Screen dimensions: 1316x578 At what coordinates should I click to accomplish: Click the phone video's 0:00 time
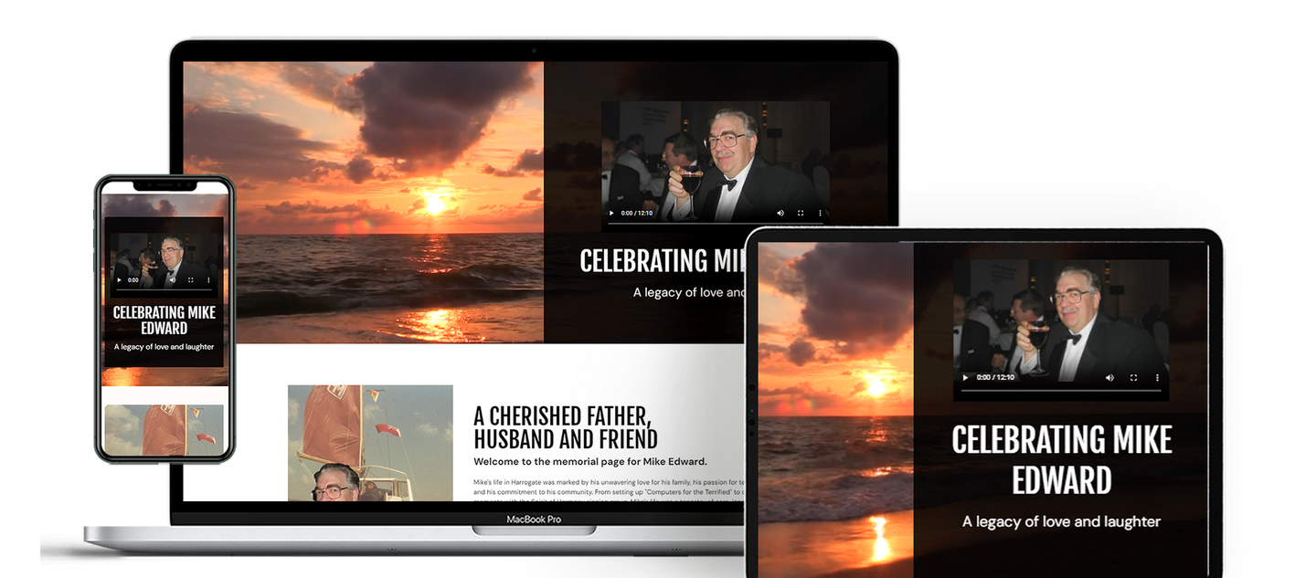pos(133,280)
